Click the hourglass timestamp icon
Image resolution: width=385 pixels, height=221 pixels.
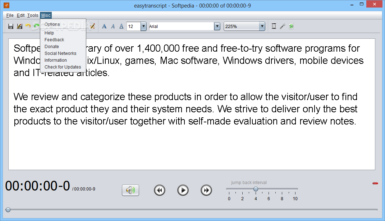(274, 26)
